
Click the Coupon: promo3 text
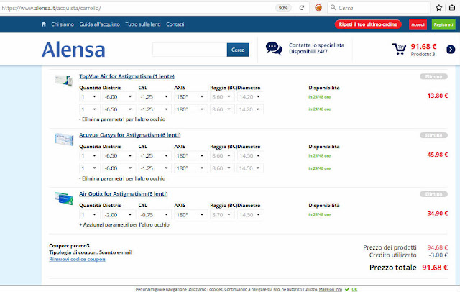pos(69,246)
